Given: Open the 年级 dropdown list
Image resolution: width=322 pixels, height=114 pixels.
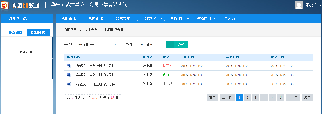Looking at the screenshot, I should point(97,44).
